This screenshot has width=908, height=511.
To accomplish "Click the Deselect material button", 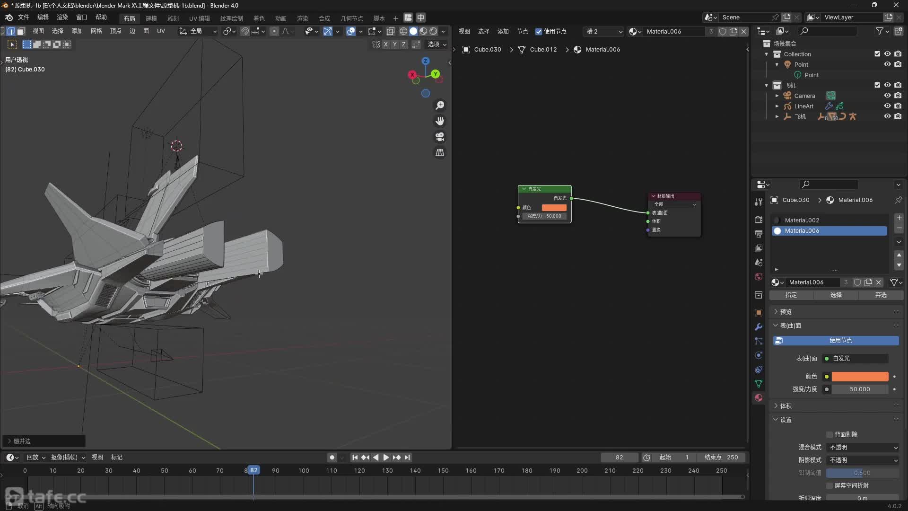I will (881, 295).
